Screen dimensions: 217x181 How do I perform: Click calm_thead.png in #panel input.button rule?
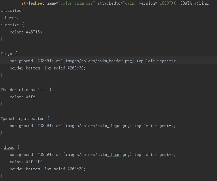(114, 126)
